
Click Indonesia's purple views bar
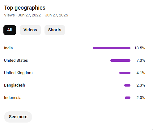(128, 98)
